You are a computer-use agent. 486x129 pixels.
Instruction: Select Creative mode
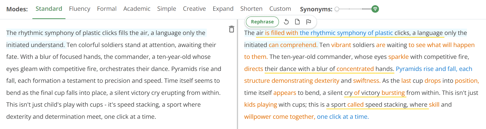tap(194, 9)
